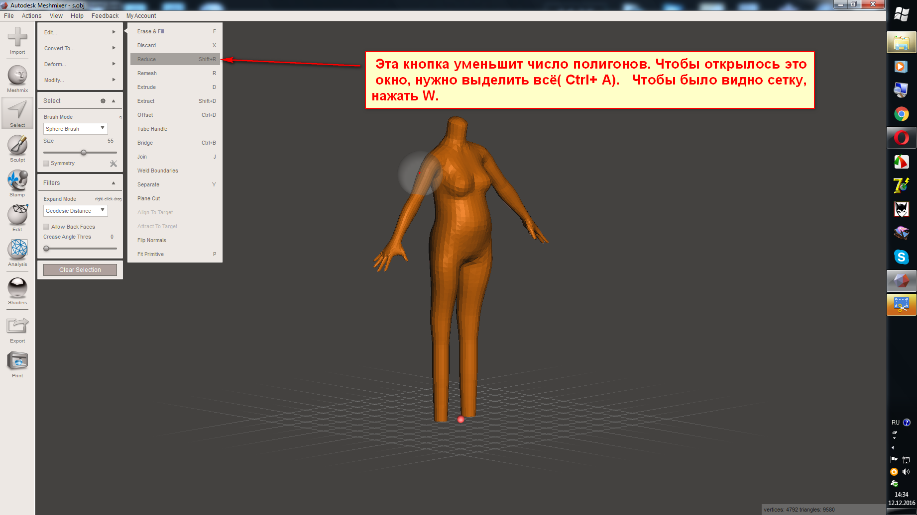Open the Edit tool in sidebar
This screenshot has width=917, height=515.
pos(17,218)
